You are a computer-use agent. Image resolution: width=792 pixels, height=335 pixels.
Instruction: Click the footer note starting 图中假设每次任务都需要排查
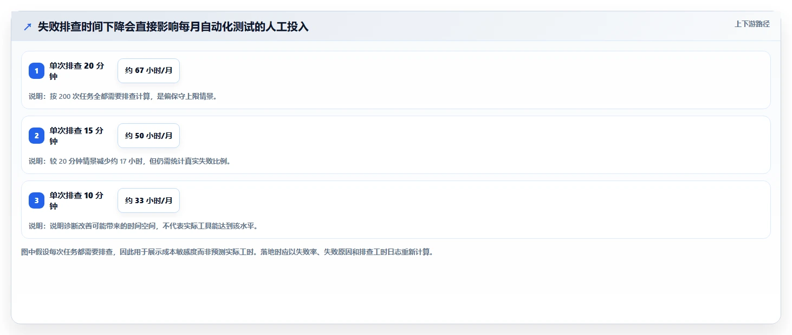pyautogui.click(x=227, y=252)
